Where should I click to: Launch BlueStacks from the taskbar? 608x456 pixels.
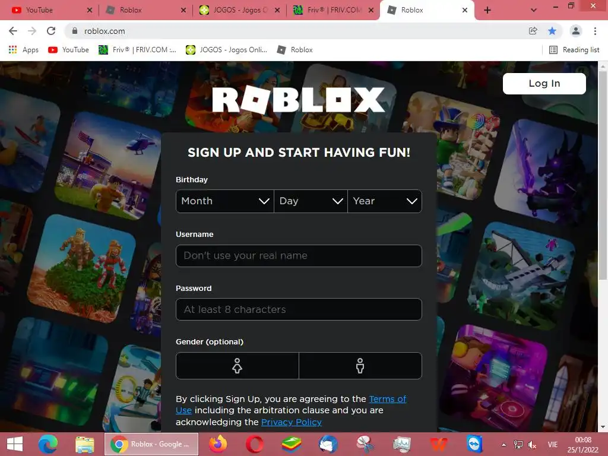coord(291,444)
